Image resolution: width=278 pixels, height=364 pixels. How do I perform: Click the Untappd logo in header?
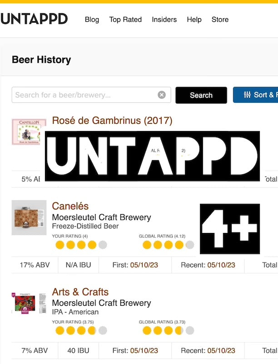(34, 19)
